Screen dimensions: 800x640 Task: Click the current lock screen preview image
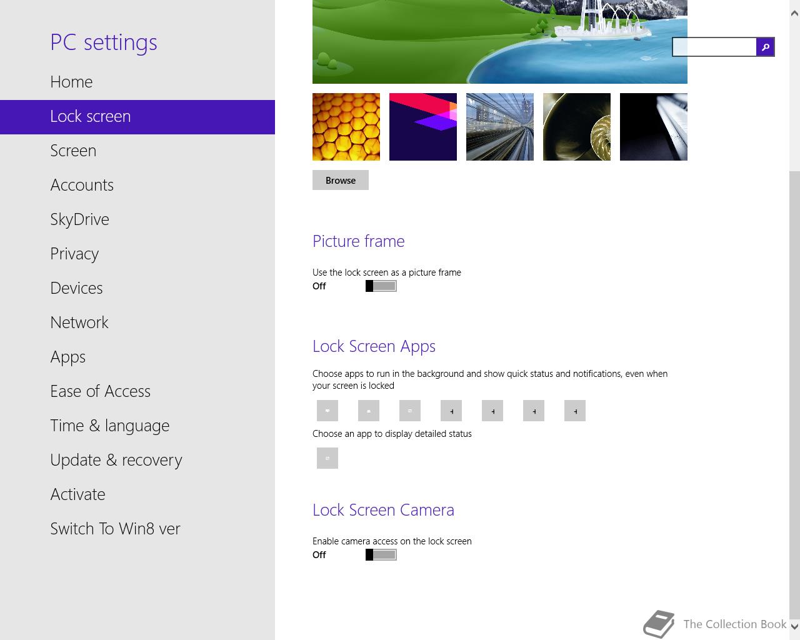click(500, 42)
